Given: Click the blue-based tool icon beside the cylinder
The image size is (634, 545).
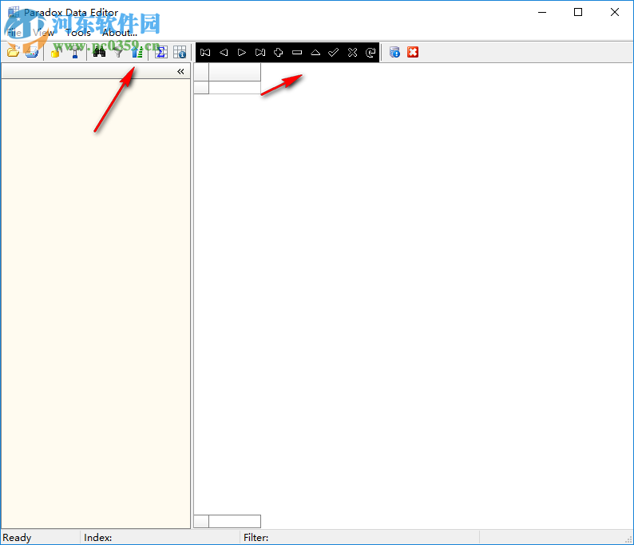Looking at the screenshot, I should (x=75, y=52).
